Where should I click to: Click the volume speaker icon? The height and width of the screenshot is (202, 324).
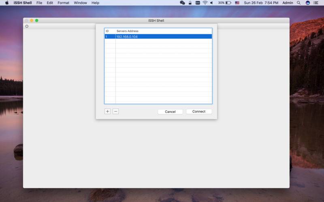[211, 3]
